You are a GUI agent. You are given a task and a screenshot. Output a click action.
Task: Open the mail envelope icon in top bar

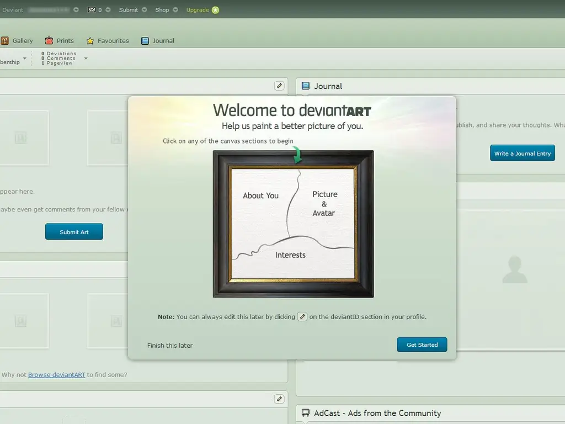92,10
